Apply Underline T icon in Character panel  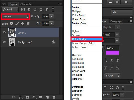(111, 60)
